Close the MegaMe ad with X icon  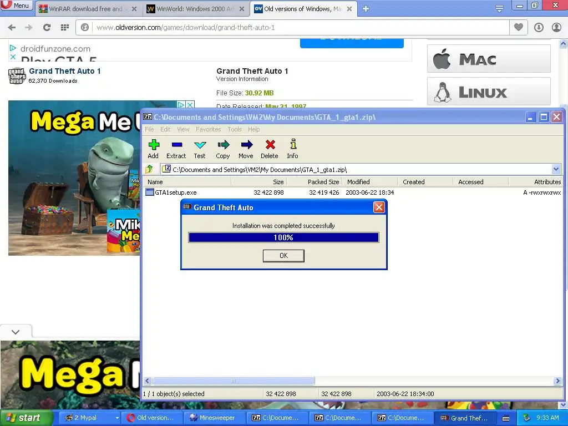click(x=190, y=105)
